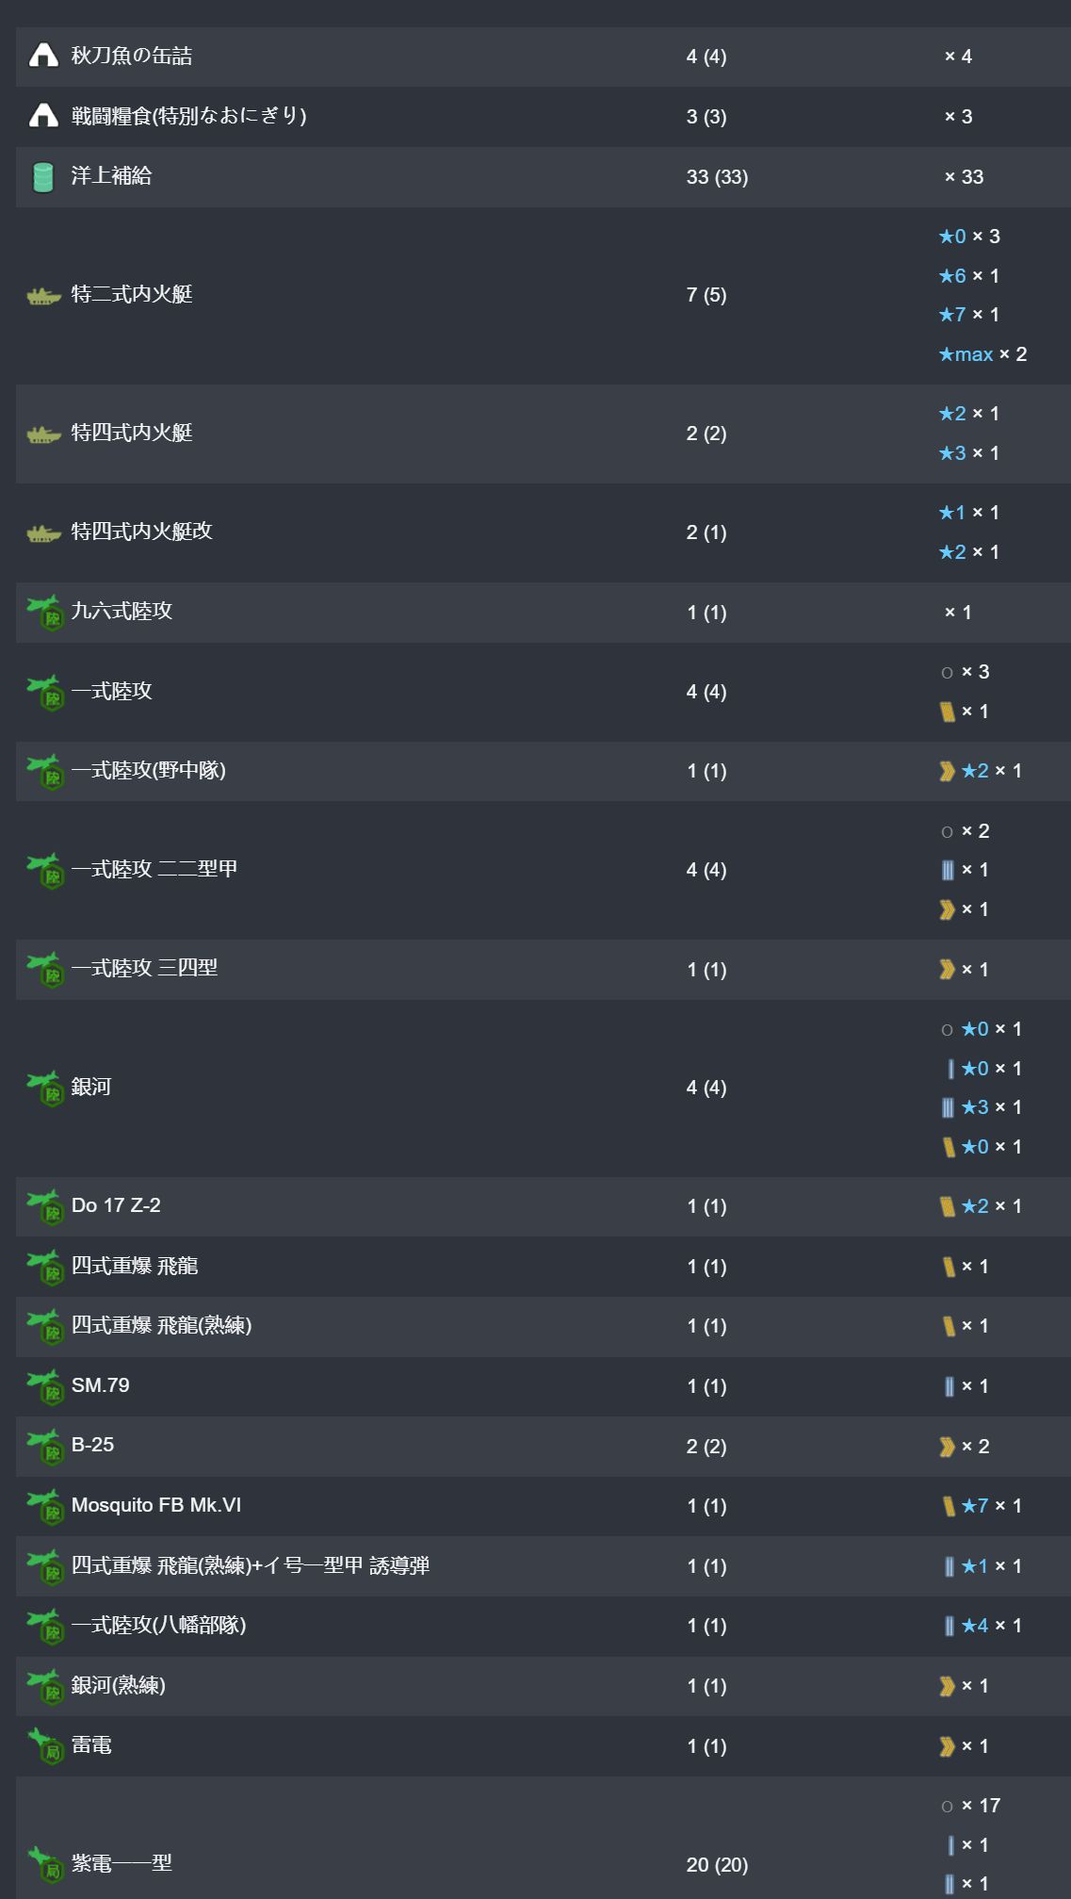The image size is (1071, 1899).
Task: Select the Do 17 Z-2 equipment name
Action: 116,1205
